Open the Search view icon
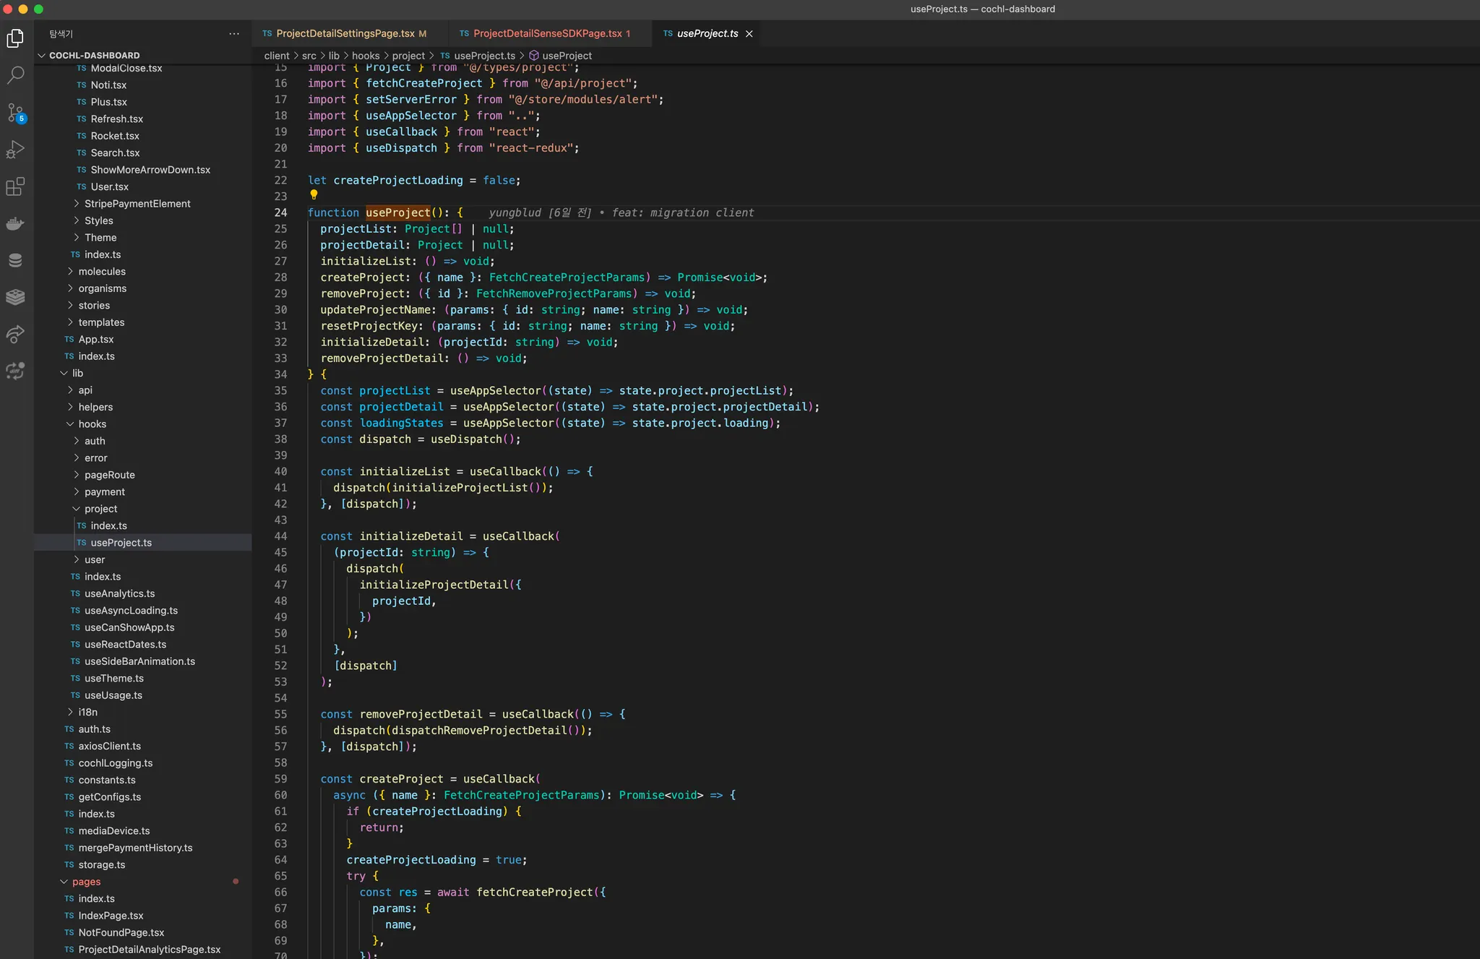The image size is (1480, 959). (15, 75)
